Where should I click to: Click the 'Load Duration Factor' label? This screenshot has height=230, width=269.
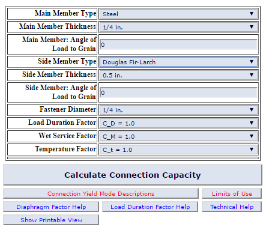(62, 123)
